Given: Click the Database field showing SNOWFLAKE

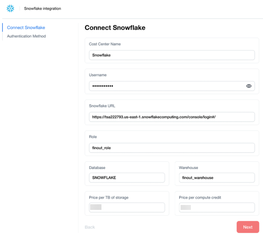Looking at the screenshot, I should pos(127,177).
